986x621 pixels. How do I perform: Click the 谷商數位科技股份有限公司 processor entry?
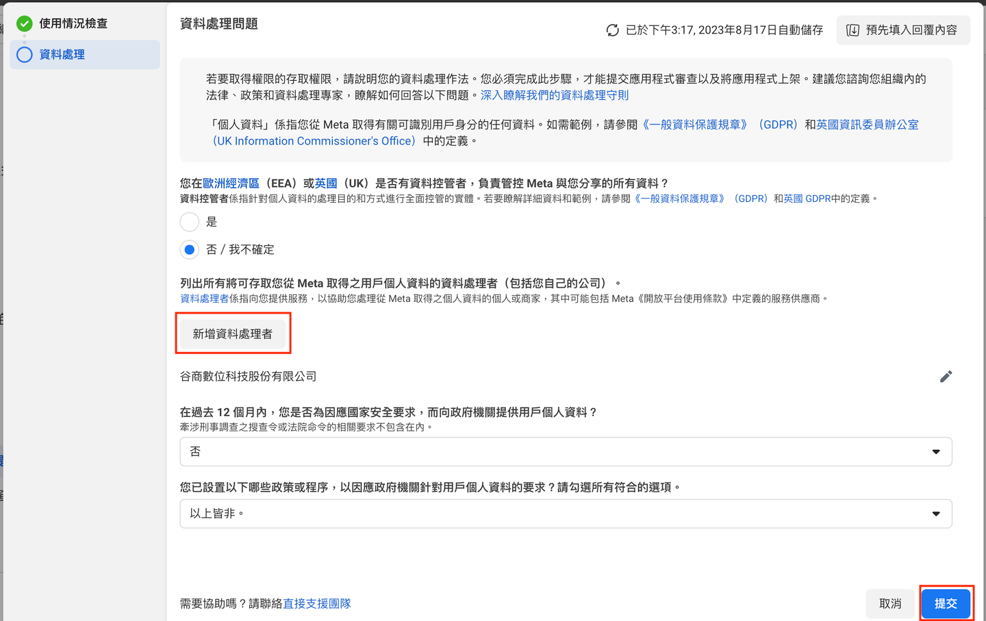click(x=249, y=377)
